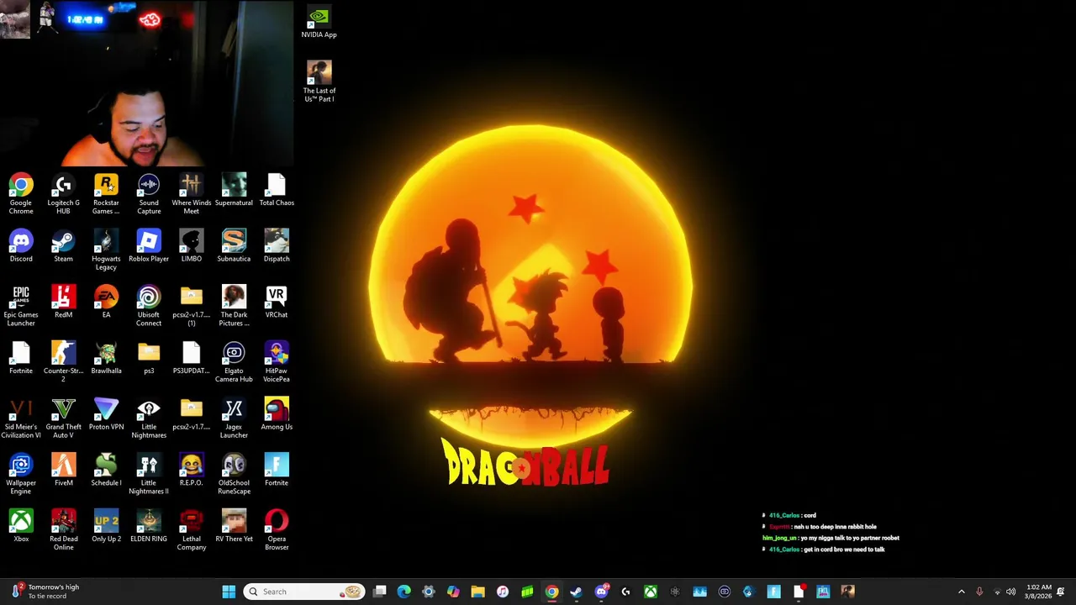Open the VRChat desktop shortcut

277,302
